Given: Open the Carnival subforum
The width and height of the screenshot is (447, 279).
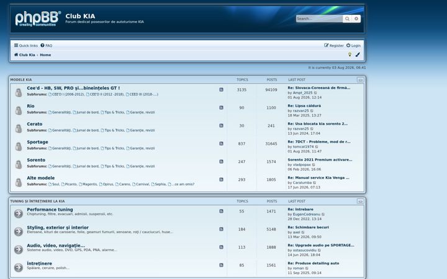Looking at the screenshot, I should [x=141, y=184].
